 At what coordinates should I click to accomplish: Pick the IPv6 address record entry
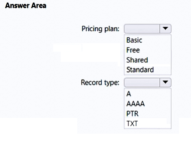click(136, 104)
